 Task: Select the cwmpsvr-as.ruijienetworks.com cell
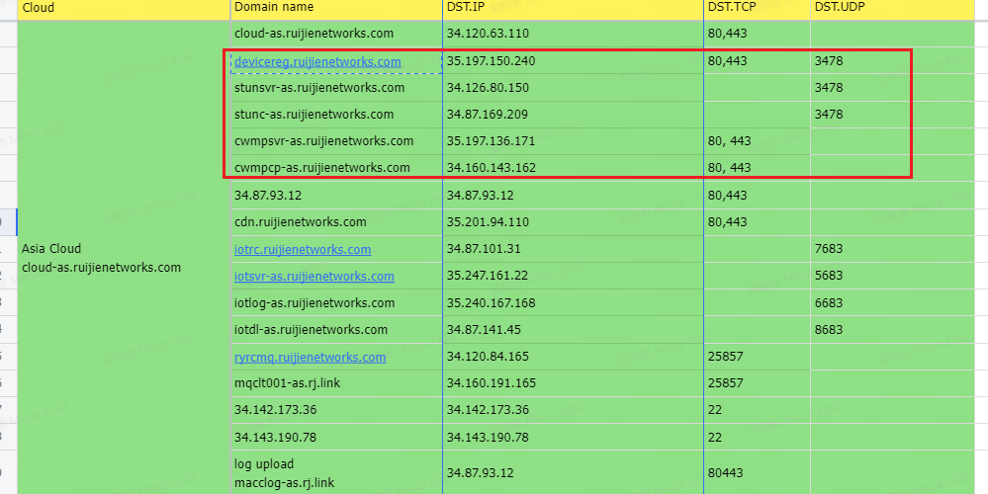[x=336, y=141]
